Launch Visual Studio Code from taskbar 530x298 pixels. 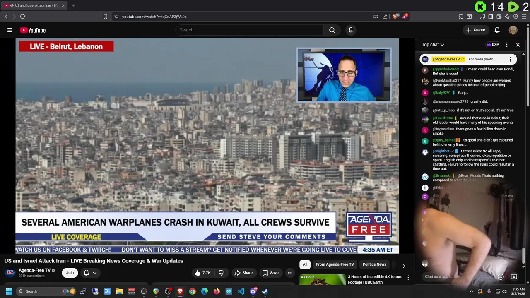[x=241, y=291]
